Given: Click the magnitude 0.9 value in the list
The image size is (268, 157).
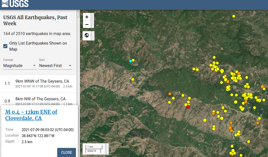Looking at the screenshot, I should point(7,101).
